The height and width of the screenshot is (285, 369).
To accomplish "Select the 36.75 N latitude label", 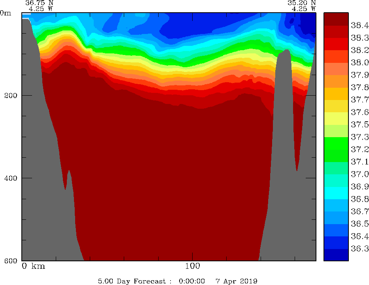I will 39,3.
